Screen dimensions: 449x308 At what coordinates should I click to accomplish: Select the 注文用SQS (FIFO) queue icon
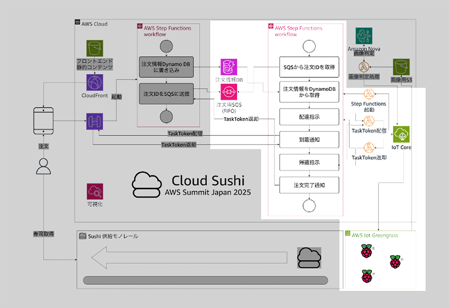229,92
